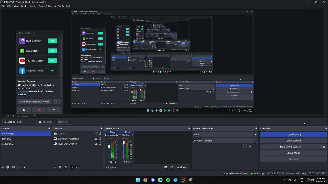Zoom in preview with plus icon
Screen dimensions: 328x184
pos(13,116)
